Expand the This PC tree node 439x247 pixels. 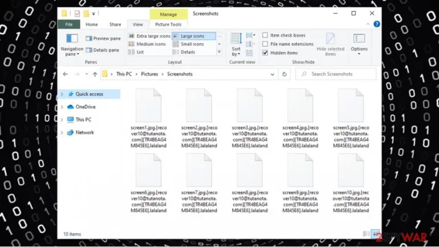click(62, 120)
